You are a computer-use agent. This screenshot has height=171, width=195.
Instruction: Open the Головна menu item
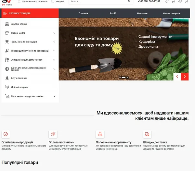click(x=83, y=13)
